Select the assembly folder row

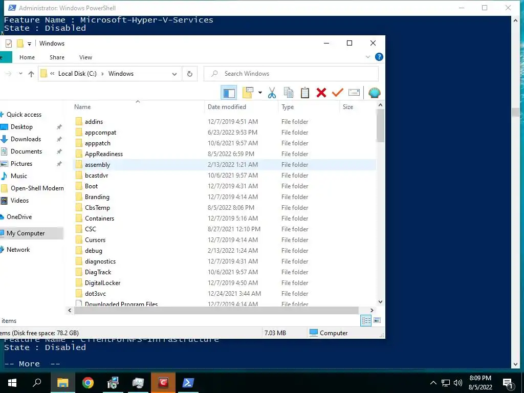(x=224, y=165)
